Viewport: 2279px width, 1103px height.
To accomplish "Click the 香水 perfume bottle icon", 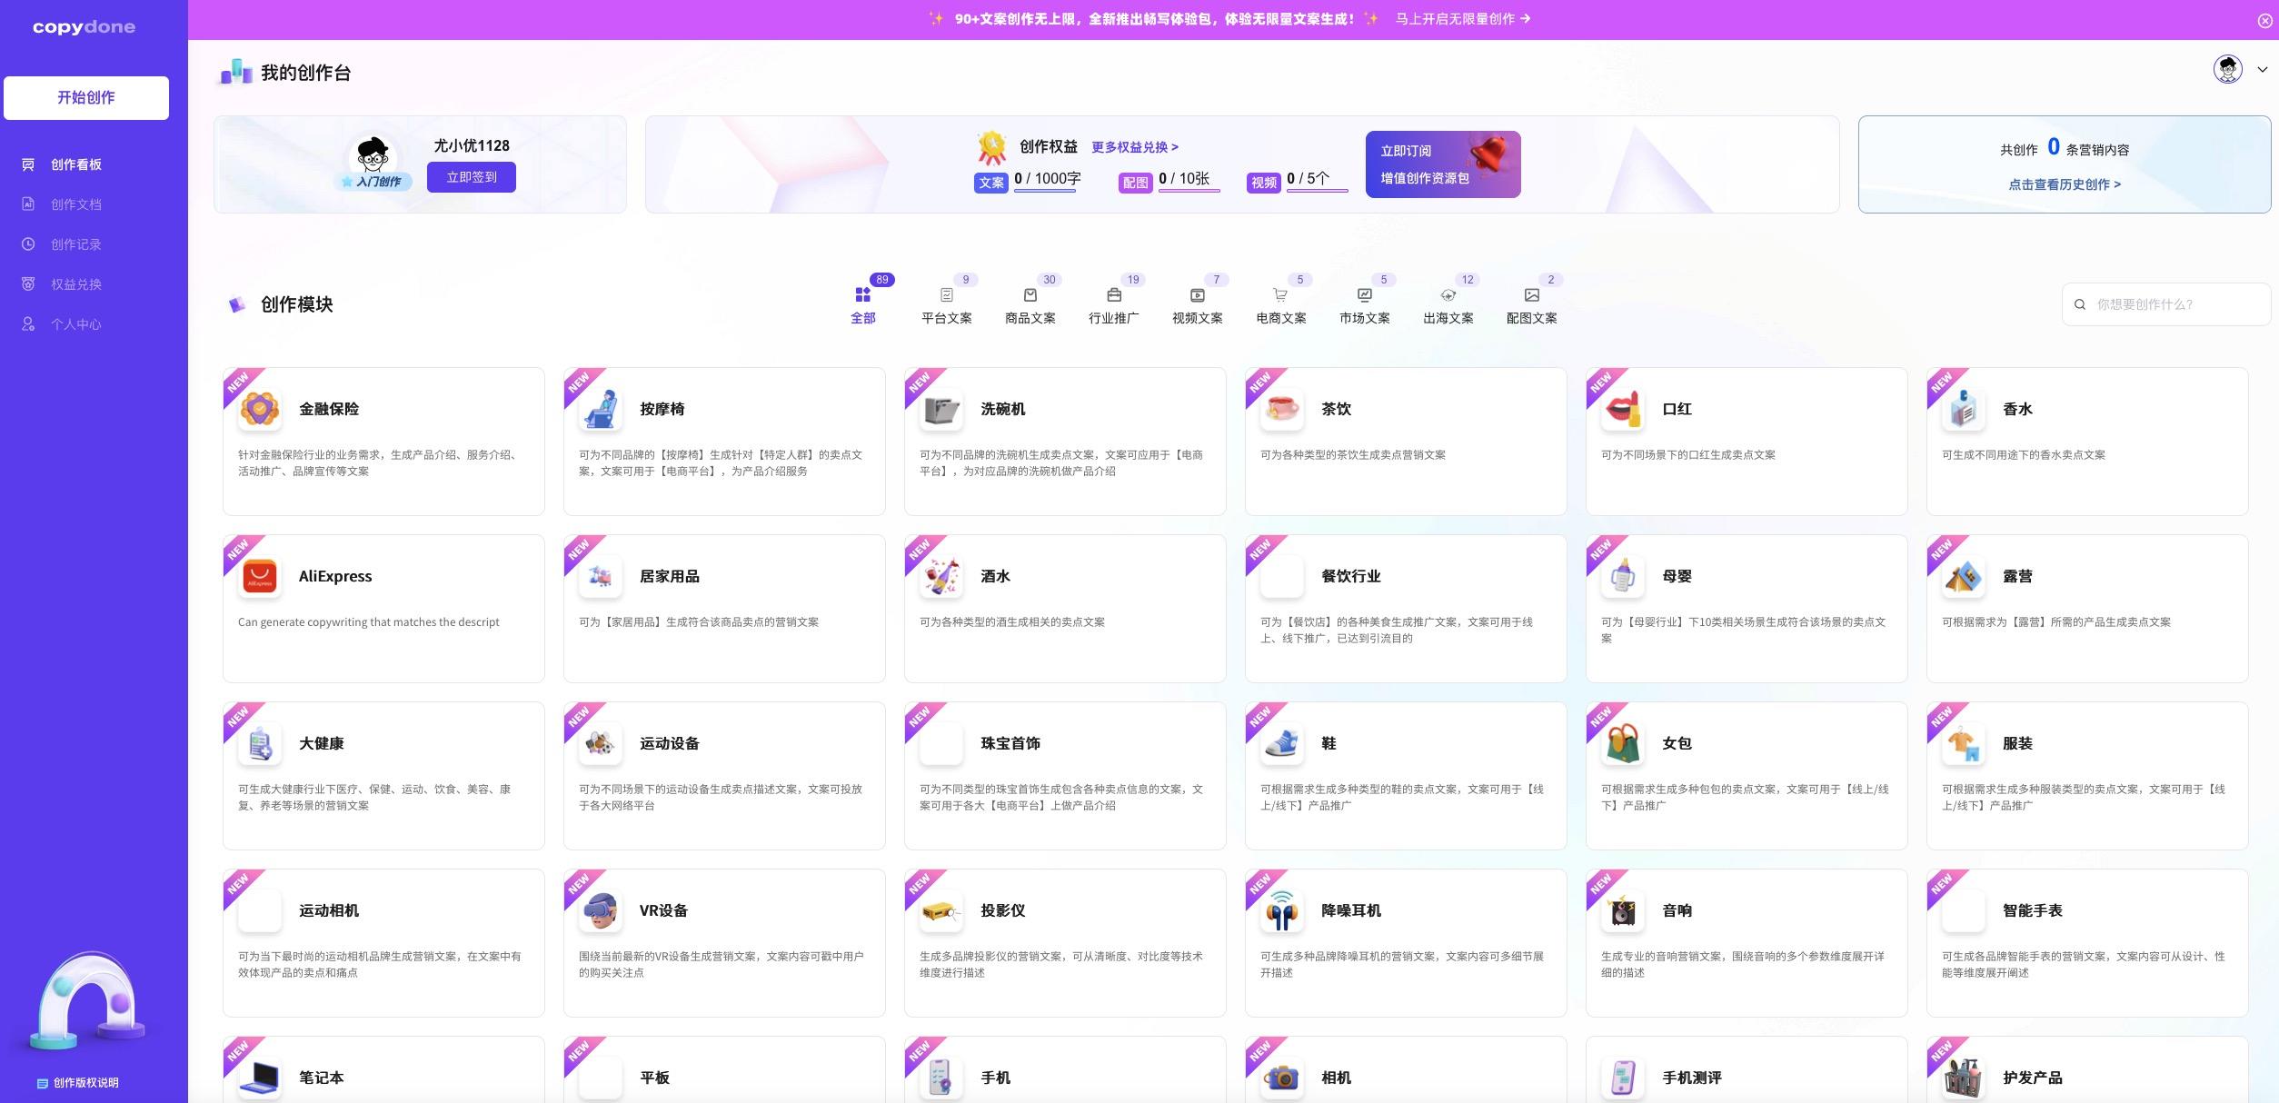I will click(x=1964, y=410).
